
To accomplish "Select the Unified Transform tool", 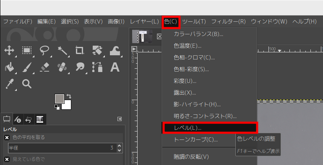I will click(x=97, y=50).
